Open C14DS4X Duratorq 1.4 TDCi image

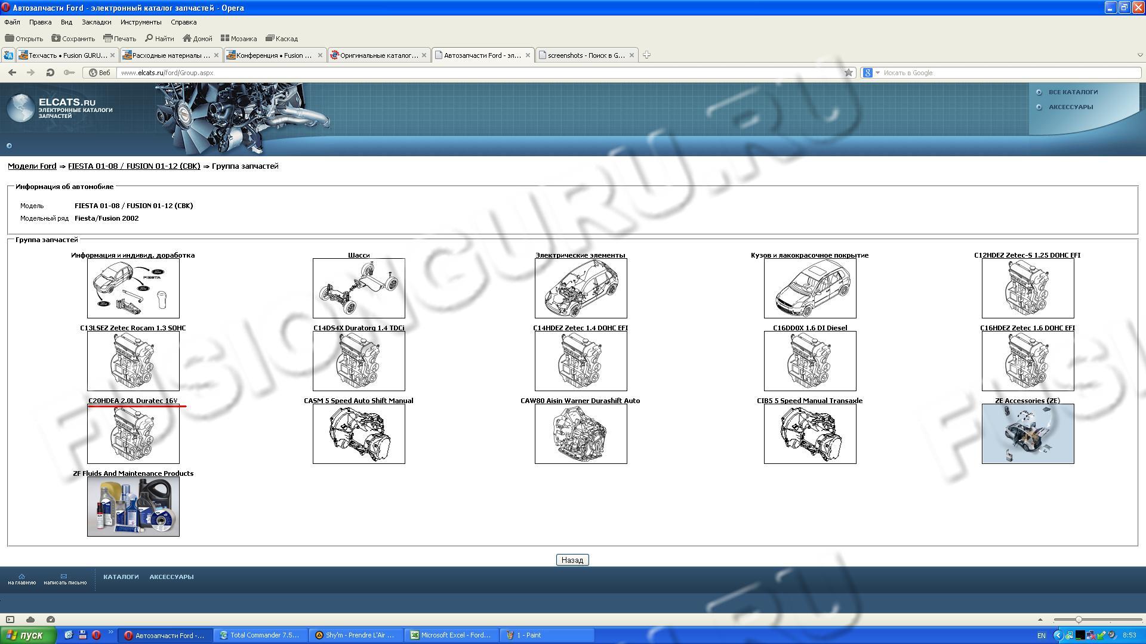(359, 361)
